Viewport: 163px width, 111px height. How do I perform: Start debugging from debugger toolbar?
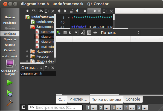point(59,33)
